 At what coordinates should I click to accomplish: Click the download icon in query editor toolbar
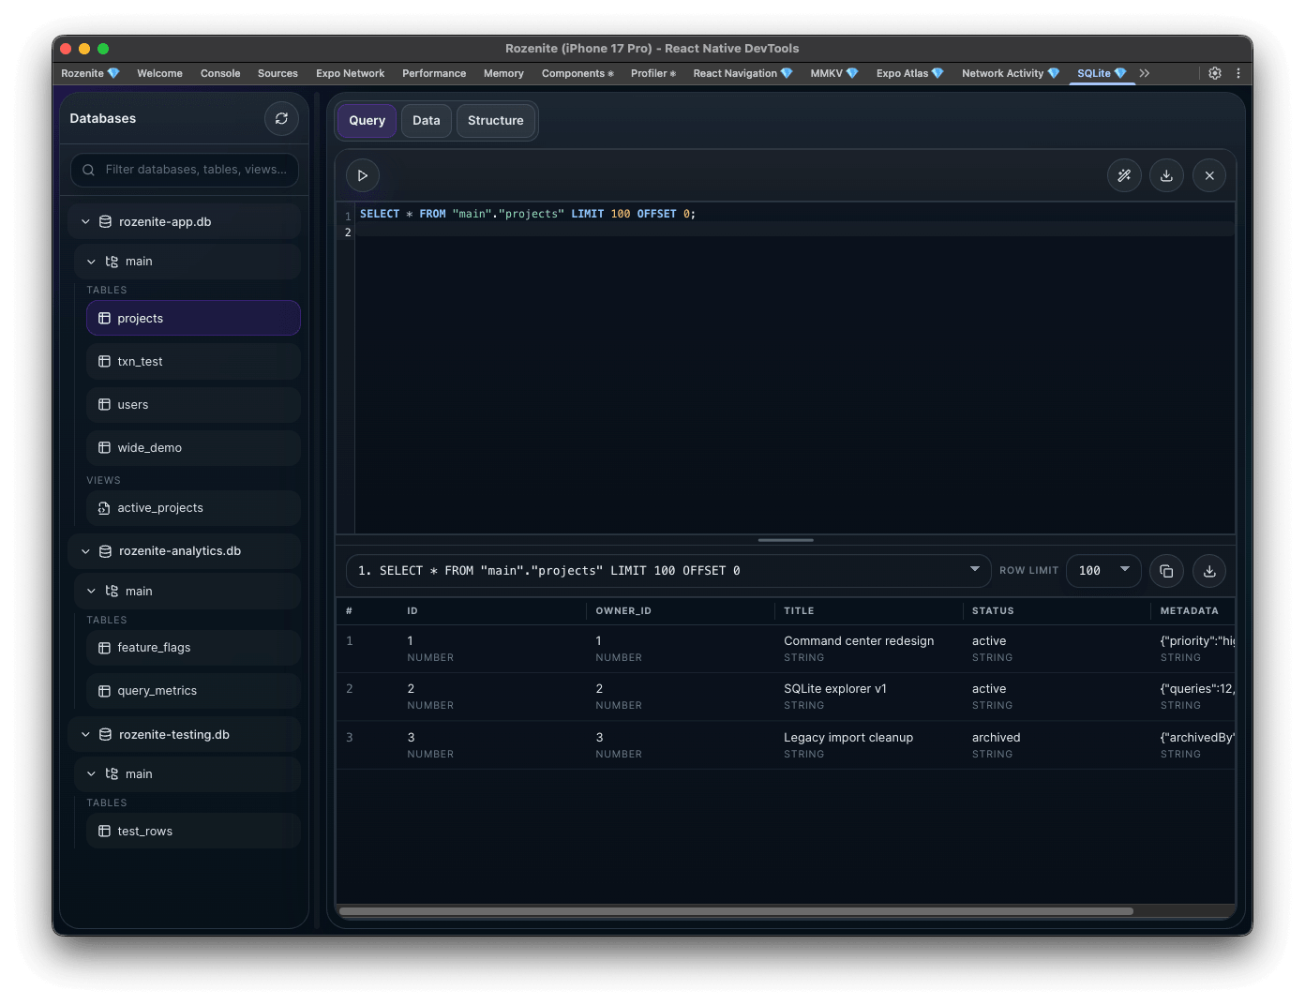[1166, 175]
